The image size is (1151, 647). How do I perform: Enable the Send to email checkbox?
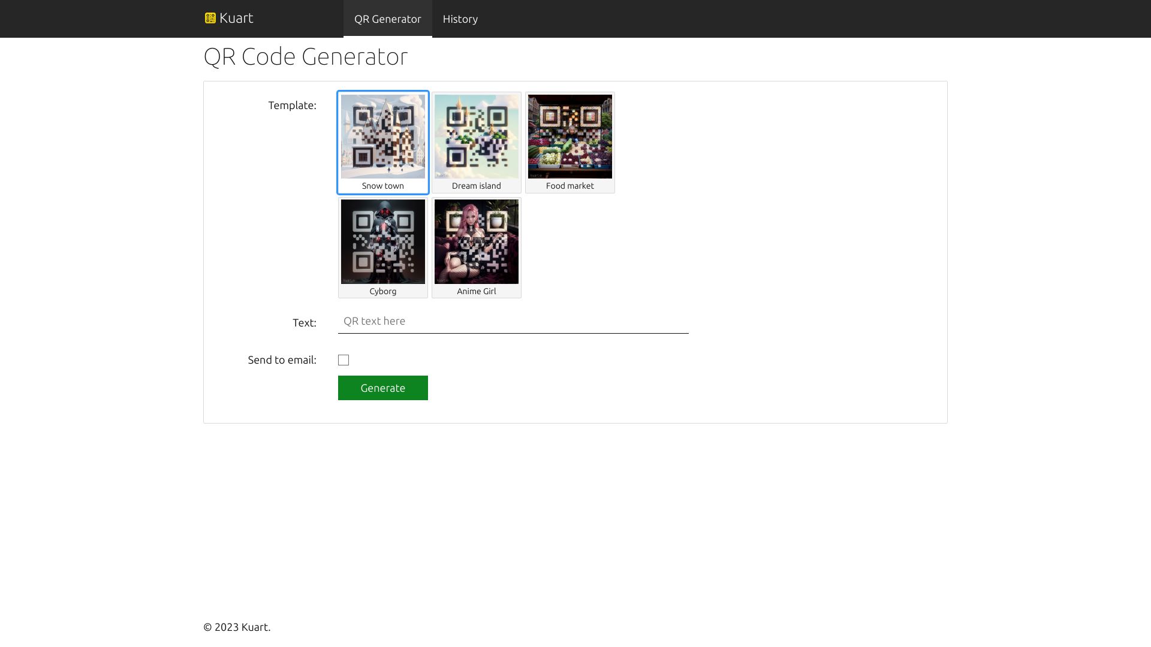[344, 359]
